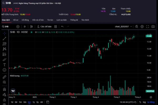Open Các chỉ báo indicators menu
Screen dimensions: 158x105
[x=44, y=27]
